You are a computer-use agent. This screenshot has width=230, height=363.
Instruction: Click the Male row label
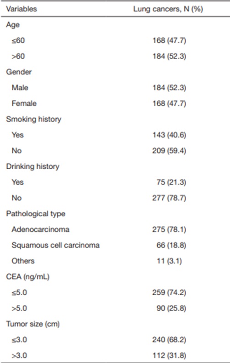pyautogui.click(x=20, y=88)
